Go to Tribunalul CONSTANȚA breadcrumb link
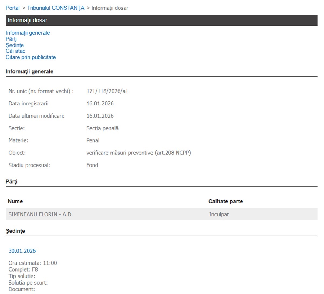324x294 pixels. coord(56,8)
